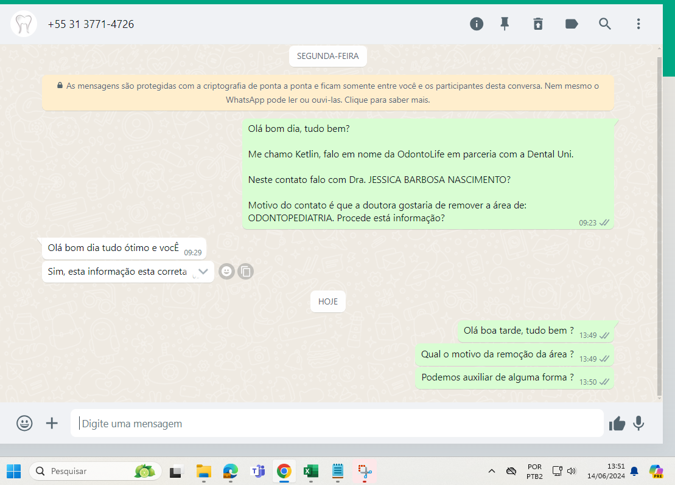Click the encryption notice 'Clique para saber mais'

click(387, 100)
